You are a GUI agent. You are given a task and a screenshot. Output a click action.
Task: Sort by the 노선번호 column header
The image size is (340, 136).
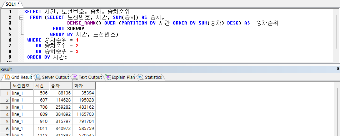pos(22,86)
